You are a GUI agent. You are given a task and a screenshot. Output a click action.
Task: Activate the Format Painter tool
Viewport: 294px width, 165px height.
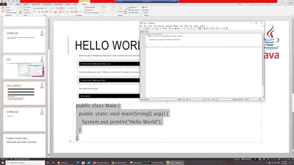pyautogui.click(x=11, y=13)
